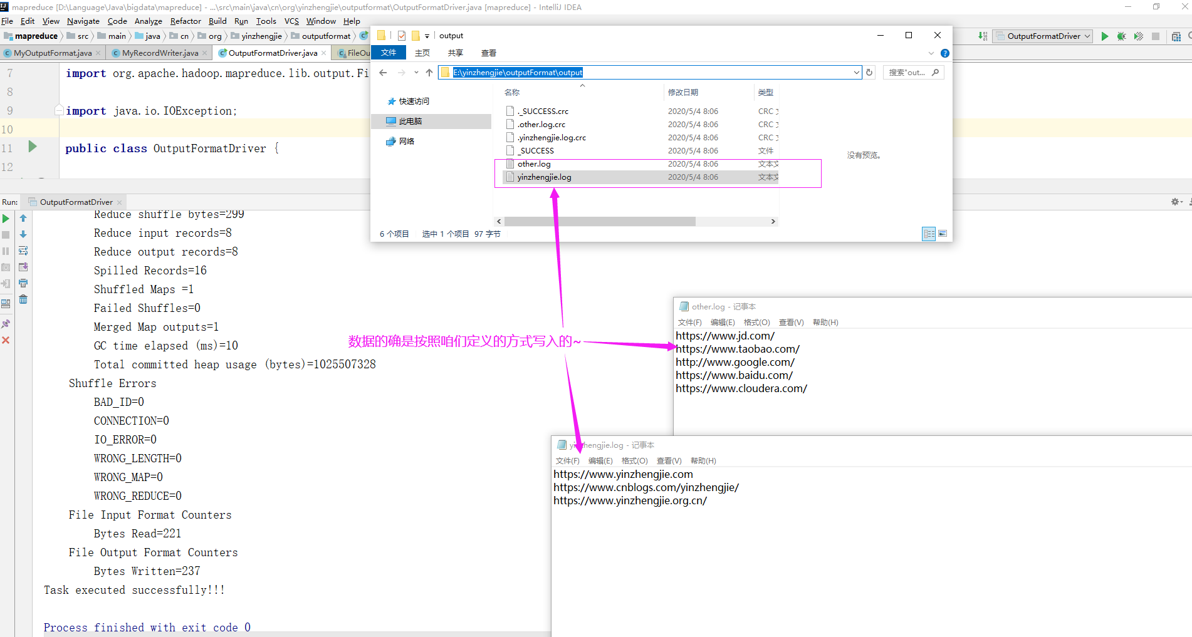Open the Refactor menu
Viewport: 1192px width, 637px height.
pos(186,21)
